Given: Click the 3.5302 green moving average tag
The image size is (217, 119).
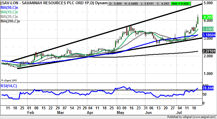Looking at the screenshot, I should point(209,29).
